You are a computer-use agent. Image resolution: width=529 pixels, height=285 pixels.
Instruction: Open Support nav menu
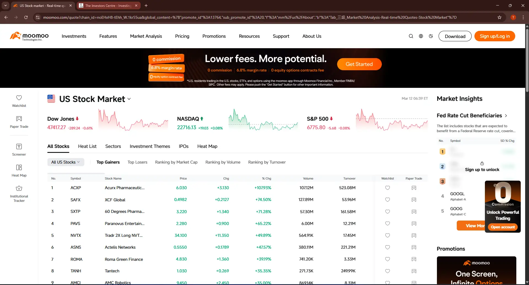281,36
